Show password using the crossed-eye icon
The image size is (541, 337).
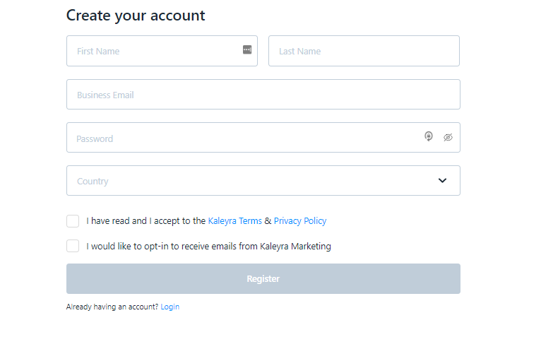[448, 138]
